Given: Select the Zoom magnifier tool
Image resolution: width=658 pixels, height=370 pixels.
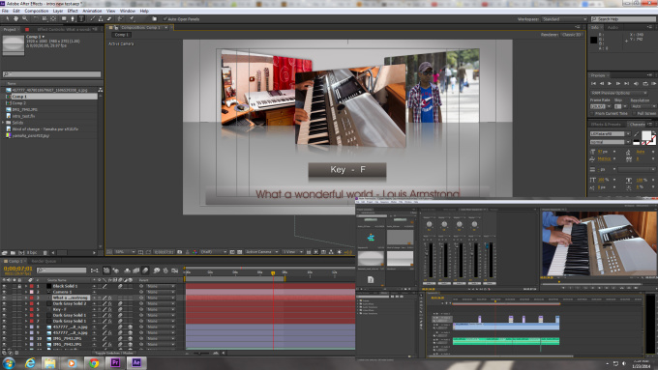Looking at the screenshot, I should click(x=25, y=19).
